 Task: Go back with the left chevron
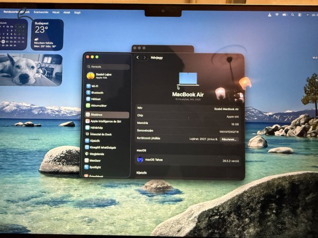point(138,58)
